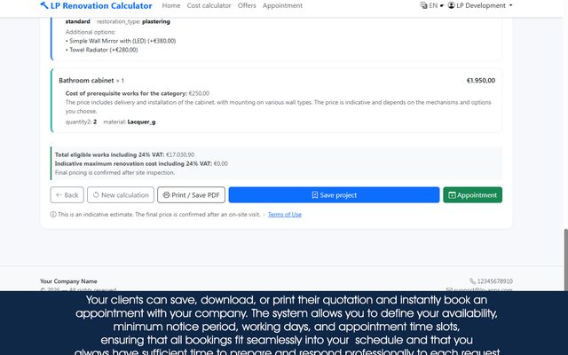Click the Print / Save PDF button

192,195
